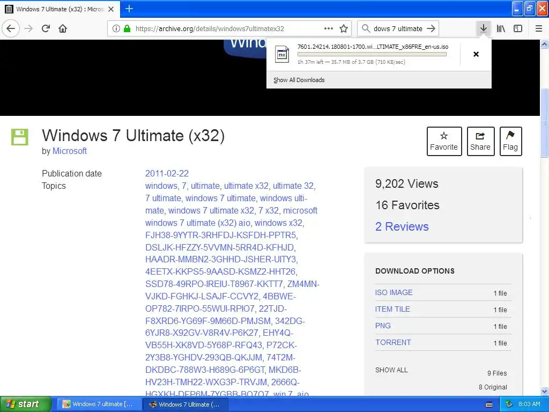Click the page title 'Windows 7 Ultimate (x32)'

tap(133, 136)
